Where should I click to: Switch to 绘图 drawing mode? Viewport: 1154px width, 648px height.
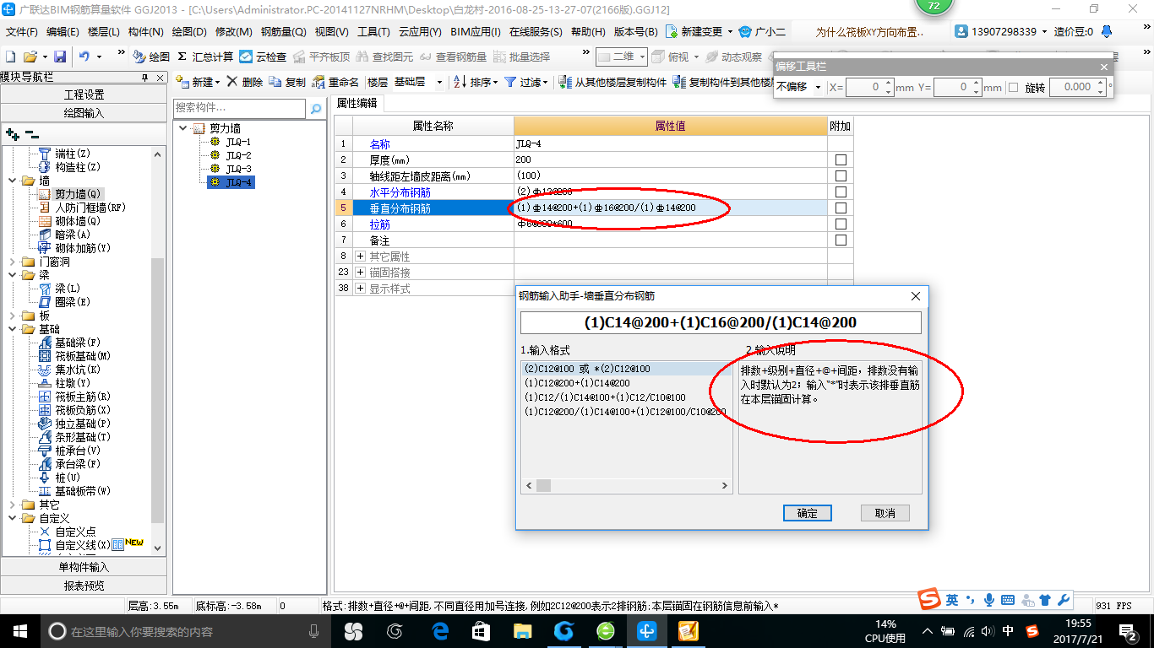151,57
